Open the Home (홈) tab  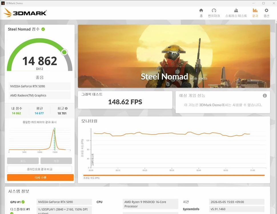[201, 13]
